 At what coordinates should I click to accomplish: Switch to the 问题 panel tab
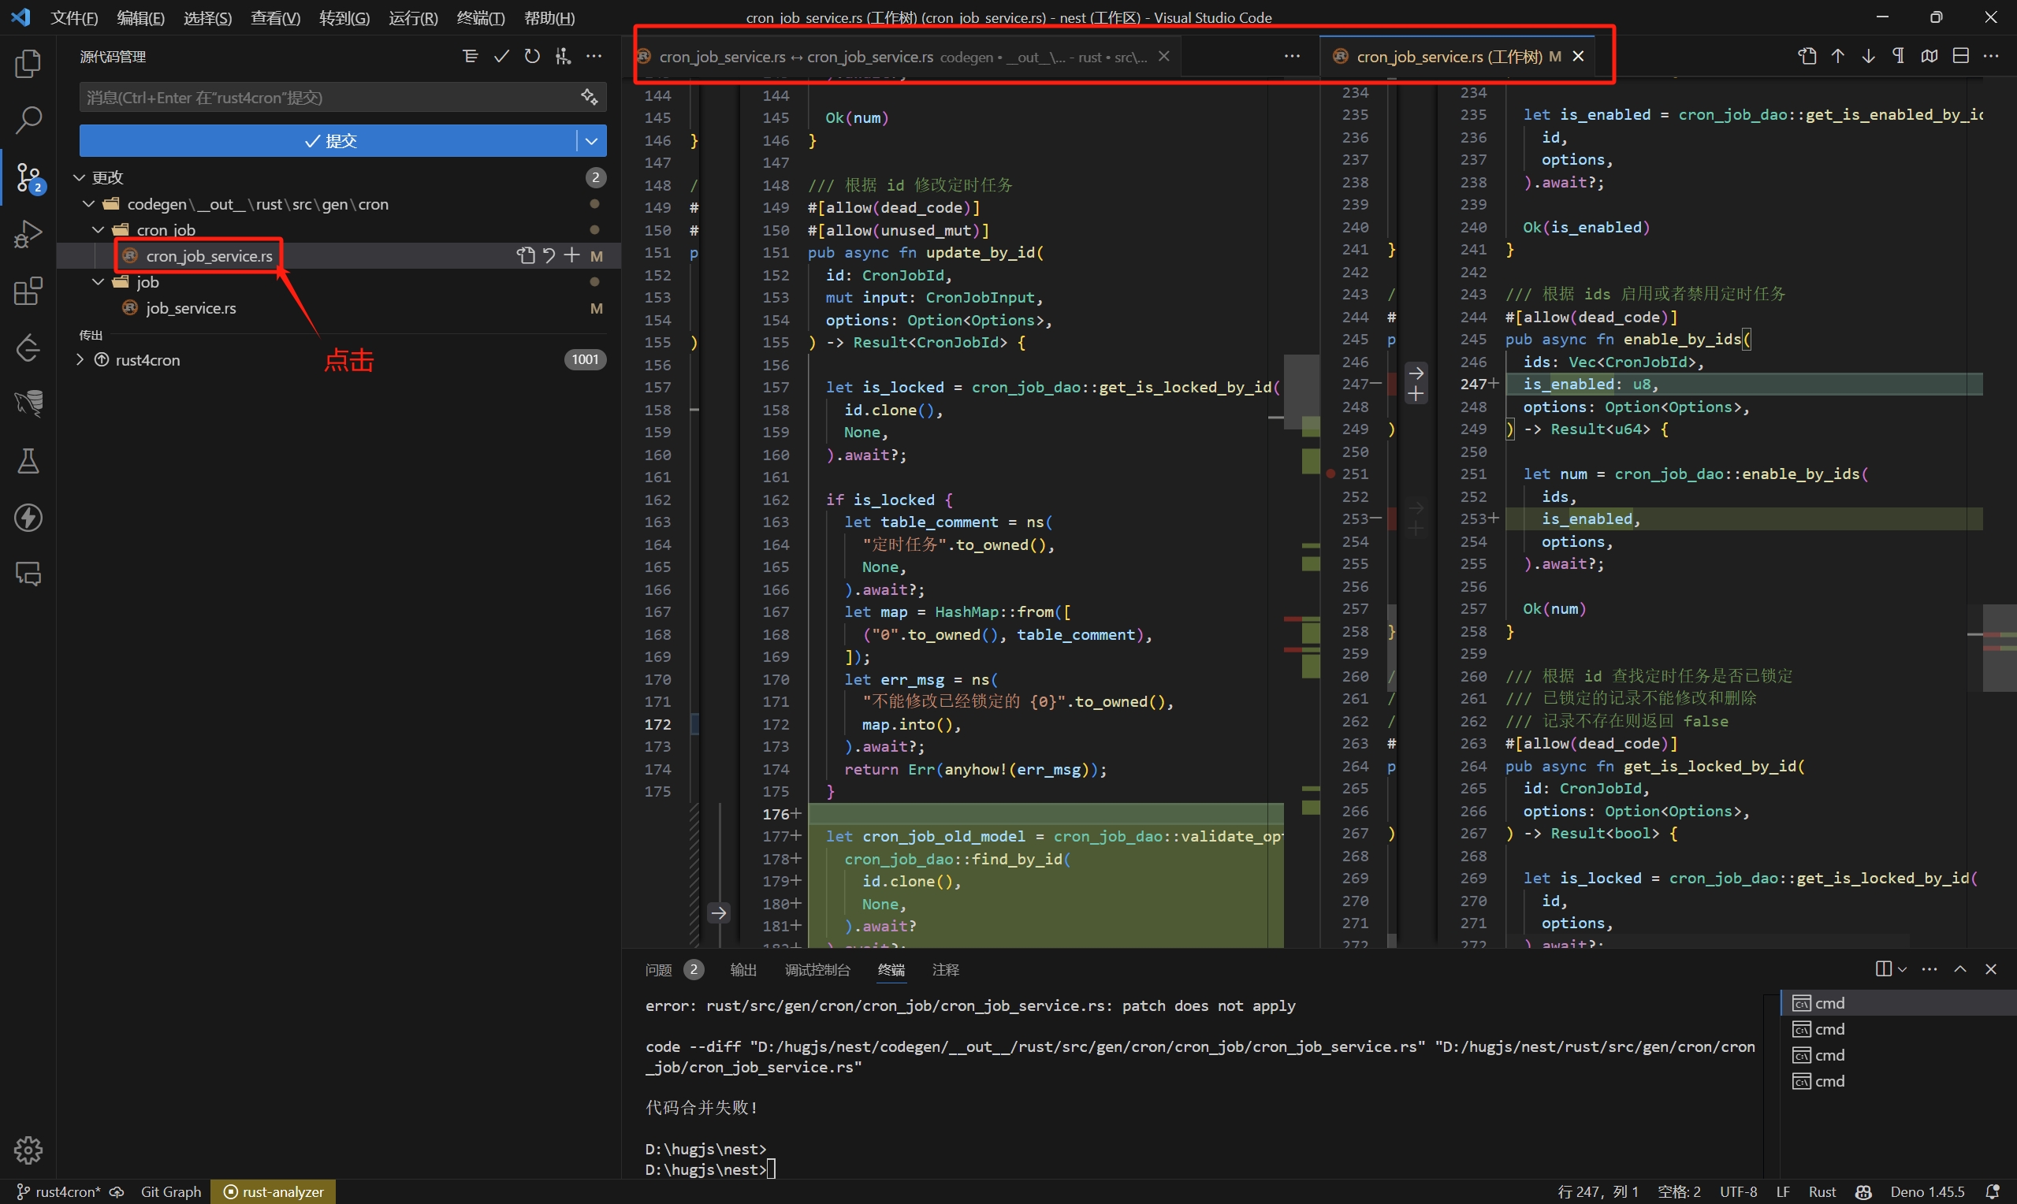[x=659, y=968]
